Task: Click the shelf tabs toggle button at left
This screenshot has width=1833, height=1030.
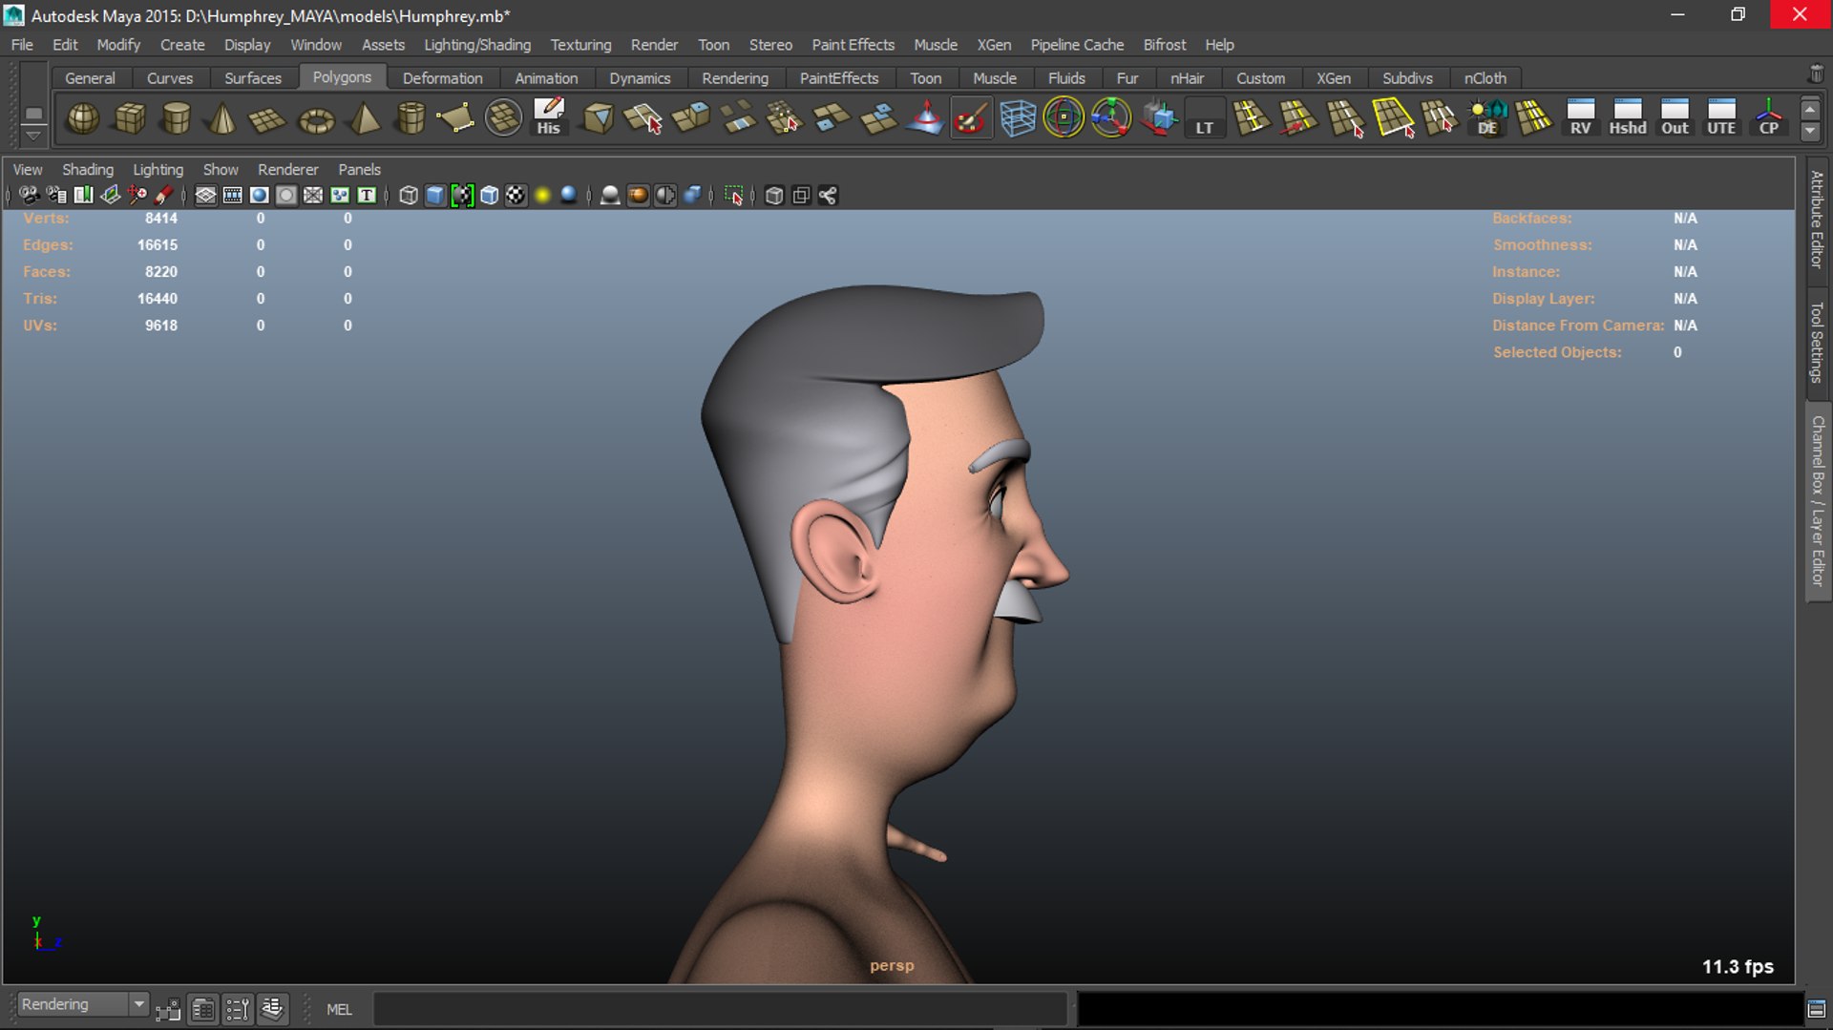Action: (33, 113)
